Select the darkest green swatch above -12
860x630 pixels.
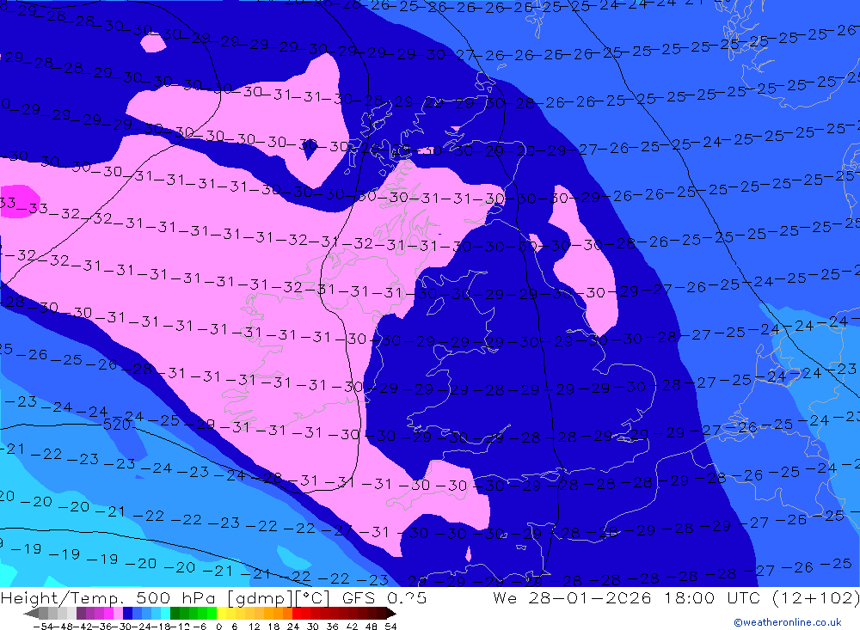coord(175,613)
